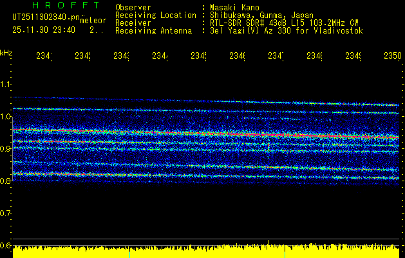
Task: Select the 0.6 frequency axis label
Action: pos(6,245)
